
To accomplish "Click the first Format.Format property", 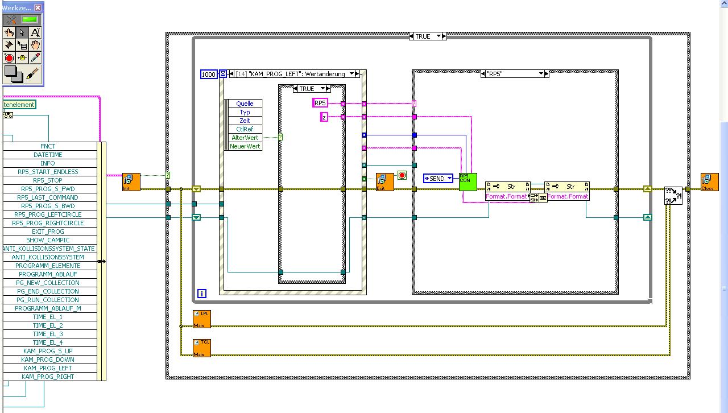I will click(507, 196).
